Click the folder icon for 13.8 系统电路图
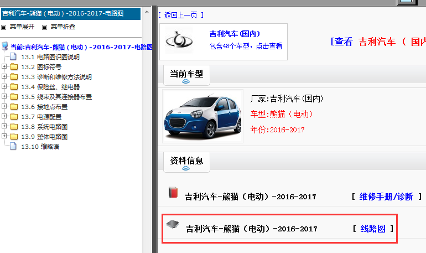This screenshot has width=426, height=253. pos(14,127)
